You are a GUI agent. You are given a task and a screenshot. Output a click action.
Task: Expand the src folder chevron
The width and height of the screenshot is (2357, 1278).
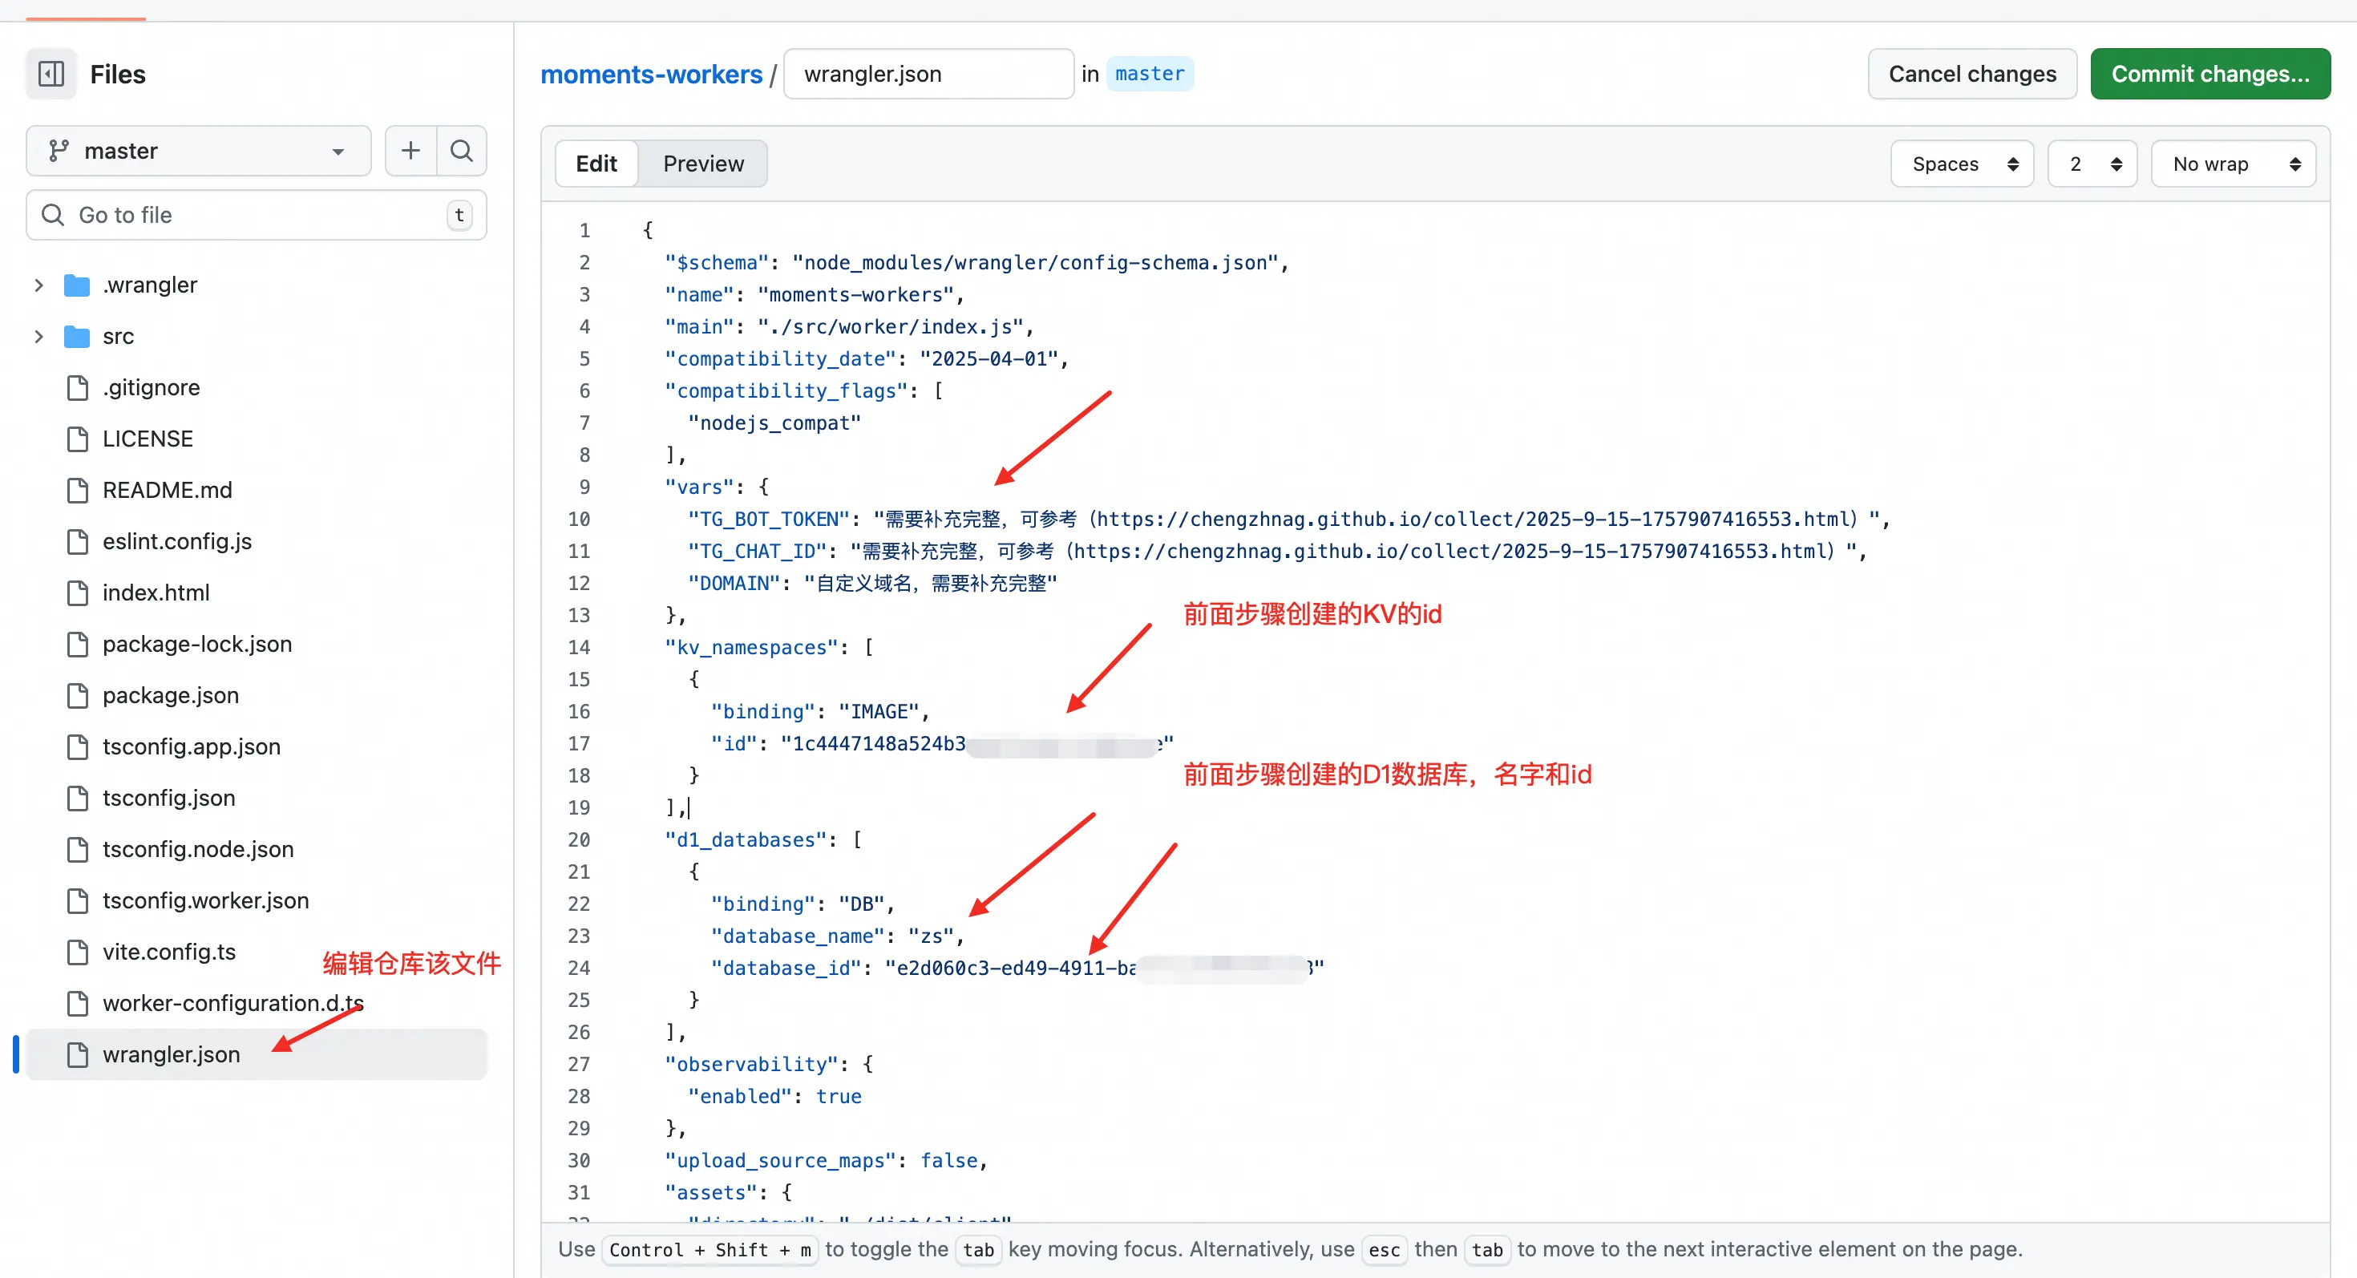38,336
